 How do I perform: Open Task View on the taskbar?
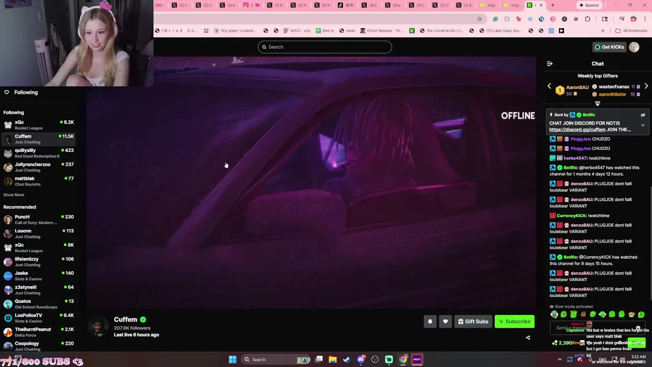[319, 359]
